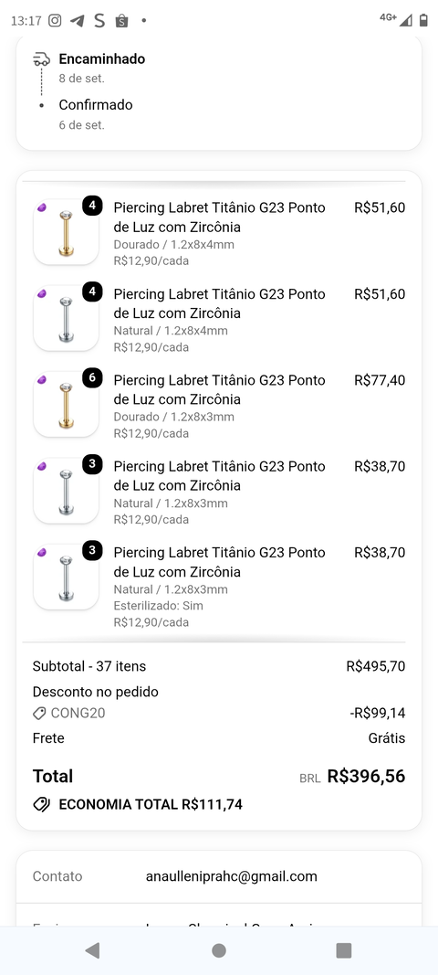Tap the Android back navigation button

92,950
